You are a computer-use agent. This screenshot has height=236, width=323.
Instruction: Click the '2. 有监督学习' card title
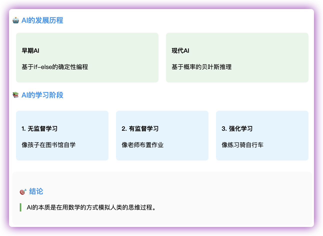click(x=140, y=129)
